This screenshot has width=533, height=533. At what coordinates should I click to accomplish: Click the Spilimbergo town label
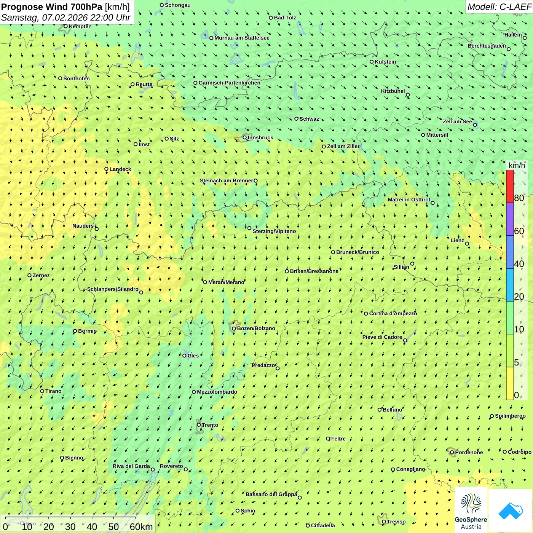coord(510,416)
